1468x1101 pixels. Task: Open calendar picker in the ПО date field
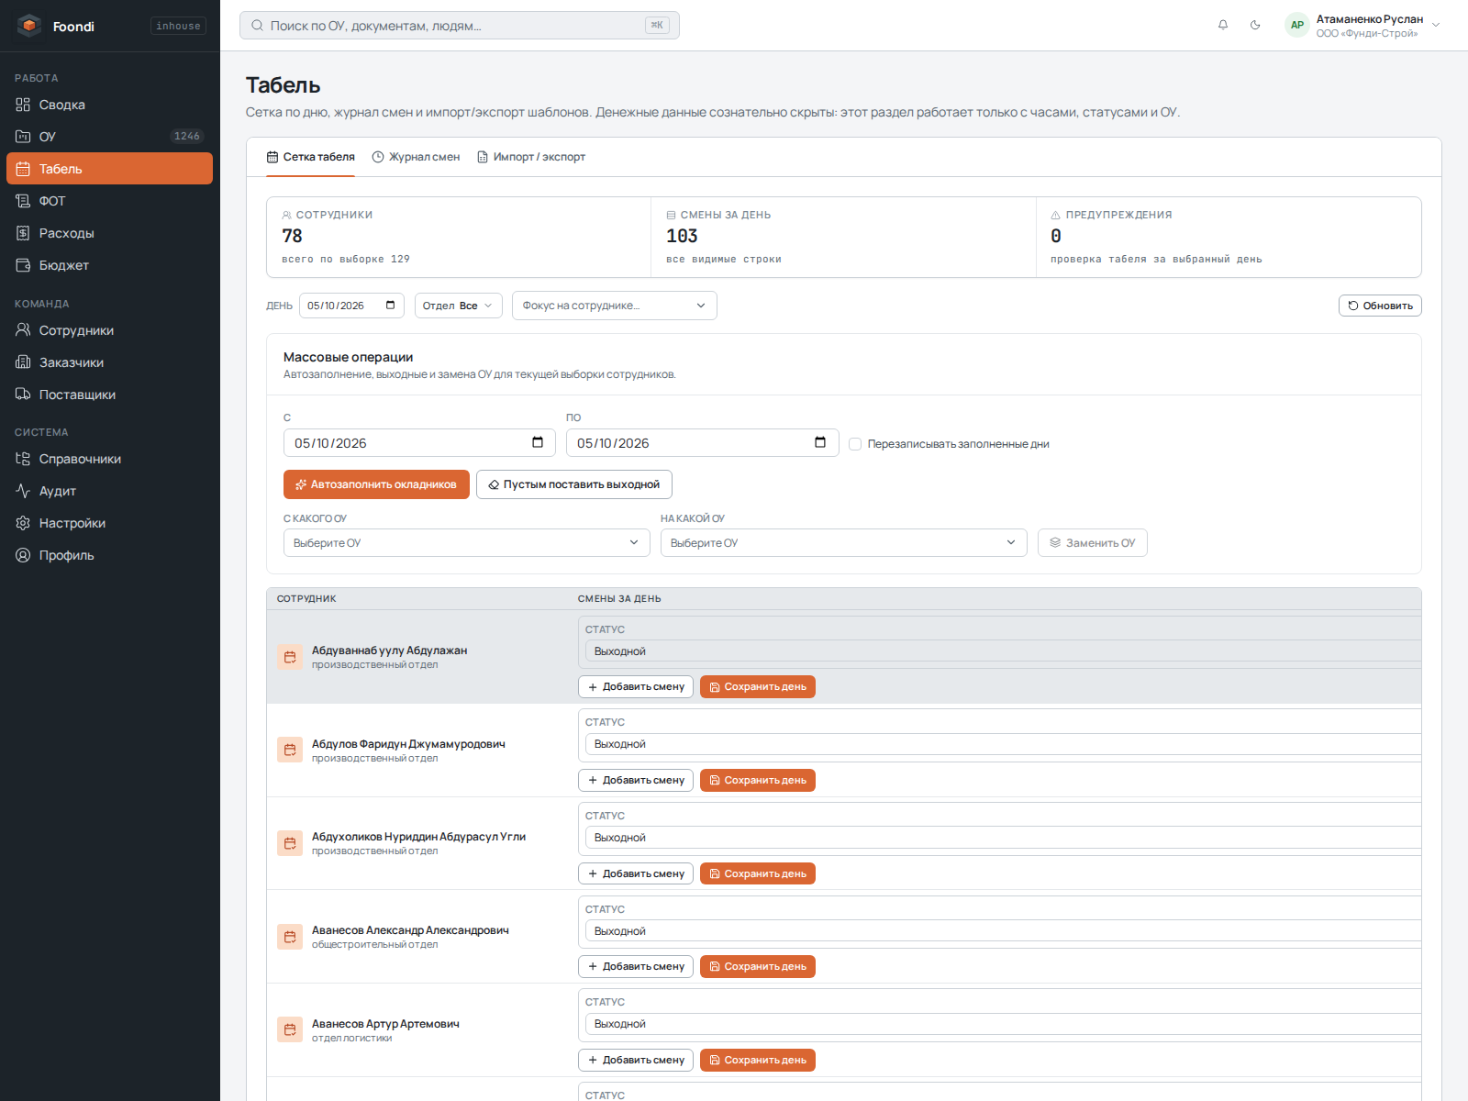(820, 442)
